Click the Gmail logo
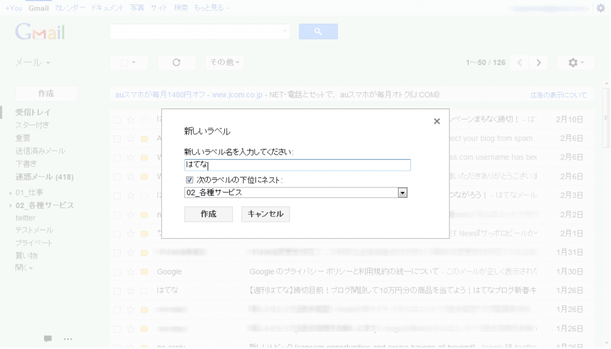Screen dimensions: 611x349 [39, 31]
